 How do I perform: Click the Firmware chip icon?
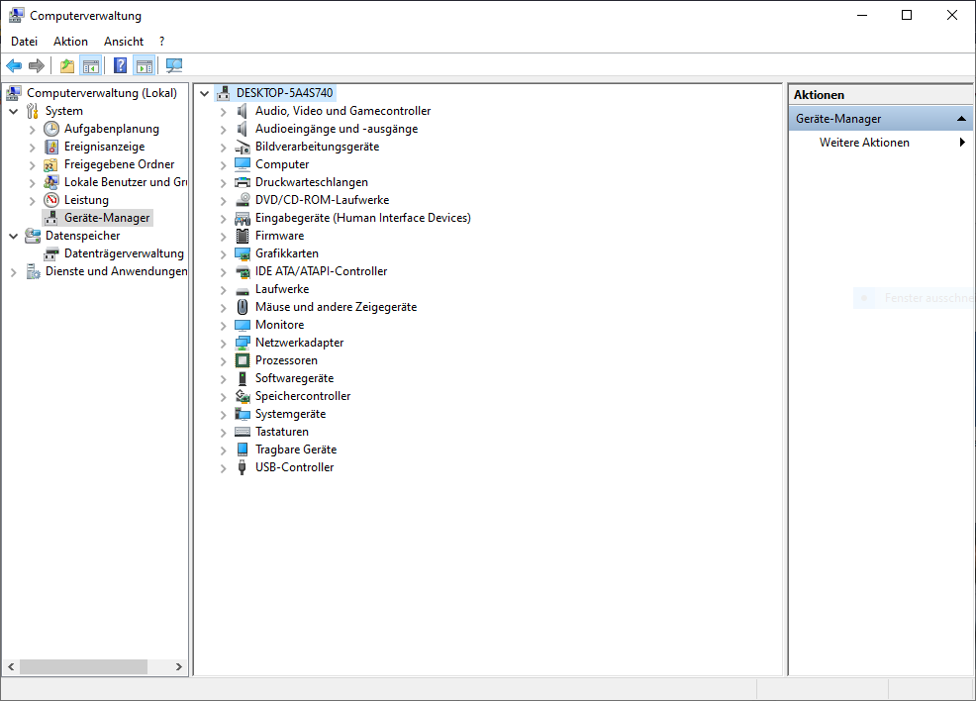[243, 236]
